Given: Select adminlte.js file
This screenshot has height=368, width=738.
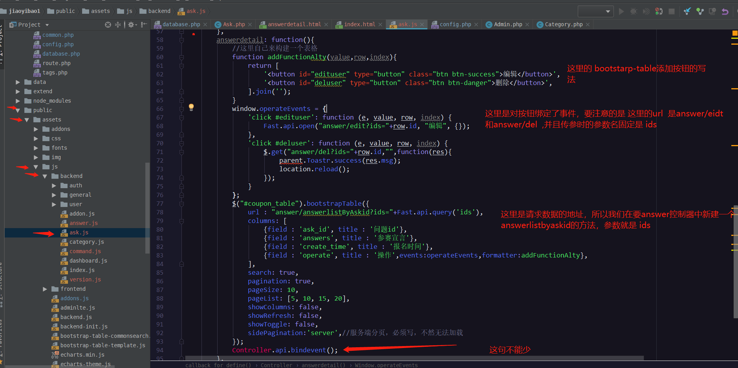Looking at the screenshot, I should 77,308.
